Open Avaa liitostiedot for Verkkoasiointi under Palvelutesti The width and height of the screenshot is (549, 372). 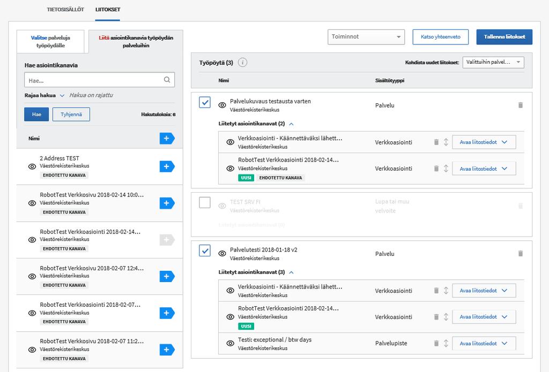click(484, 291)
